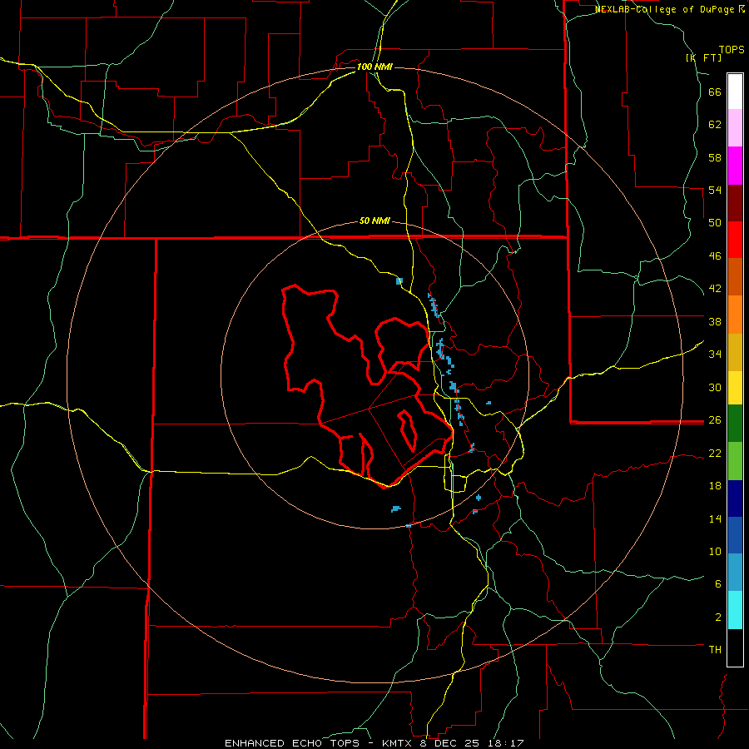Select the "30" legend value
The image size is (749, 749).
pyautogui.click(x=715, y=387)
